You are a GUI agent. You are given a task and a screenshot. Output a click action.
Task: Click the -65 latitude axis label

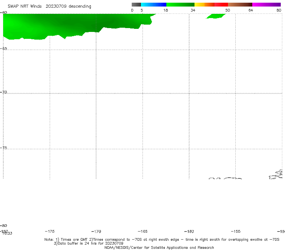click(x=3, y=49)
